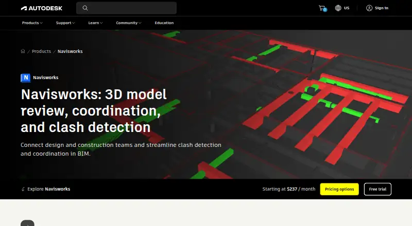The width and height of the screenshot is (412, 226).
Task: Click Navisworks breadcrumb text
Action: click(70, 51)
